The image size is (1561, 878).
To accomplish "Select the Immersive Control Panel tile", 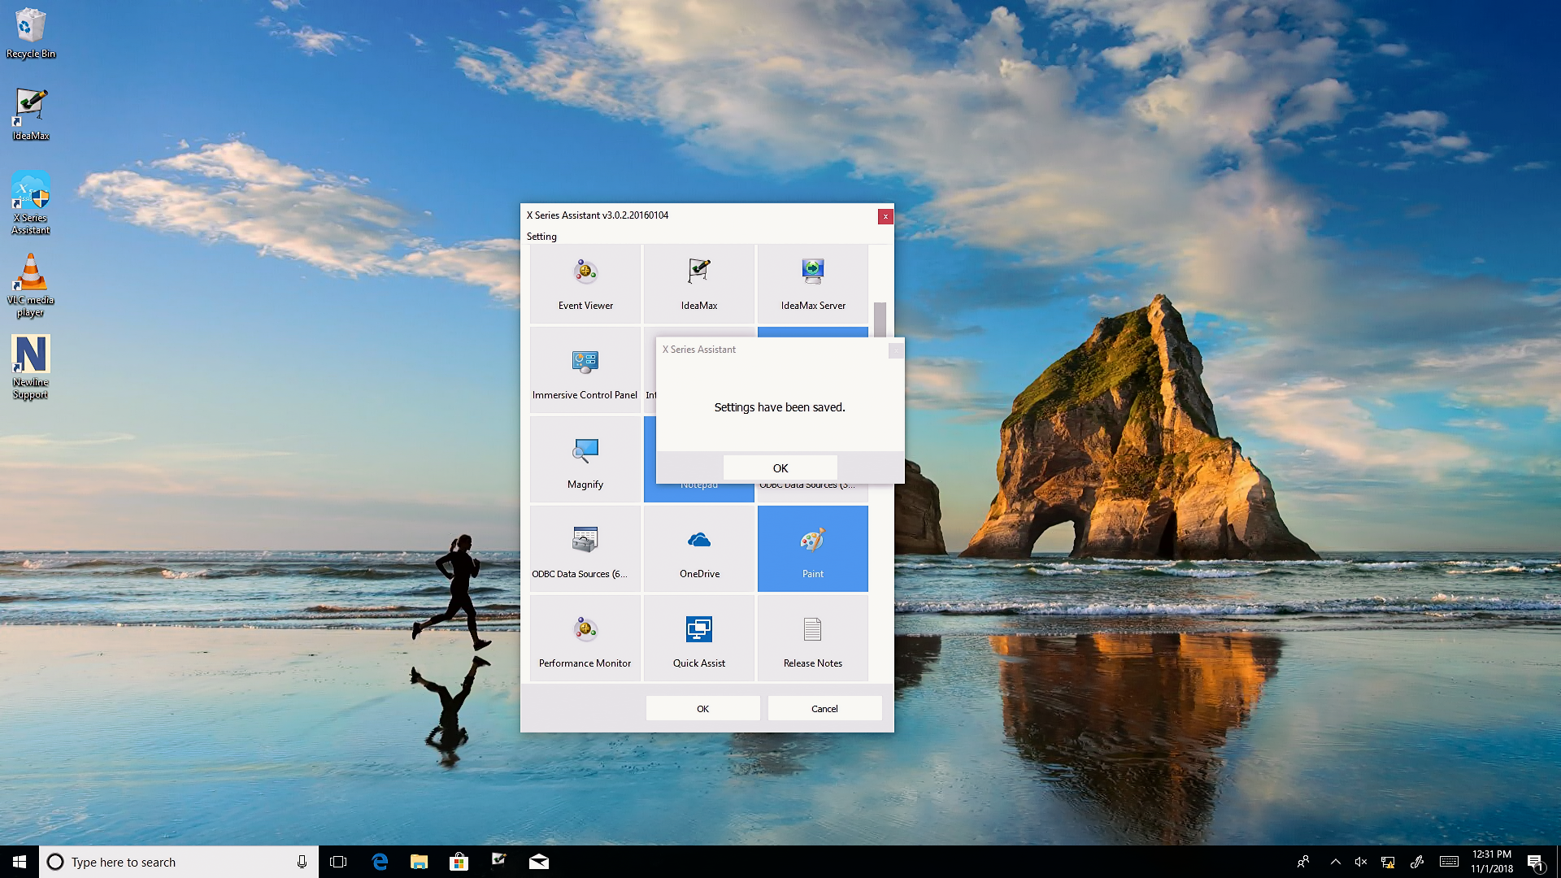I will click(585, 371).
